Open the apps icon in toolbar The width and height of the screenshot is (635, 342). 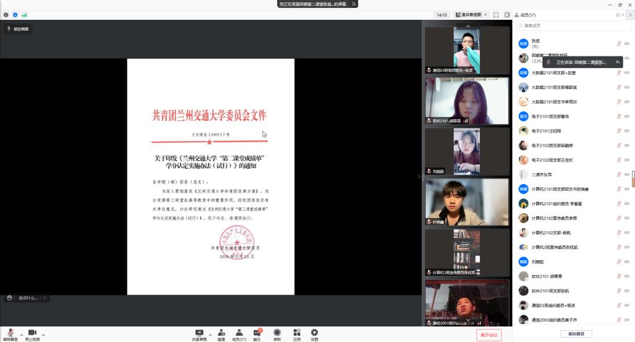(297, 332)
